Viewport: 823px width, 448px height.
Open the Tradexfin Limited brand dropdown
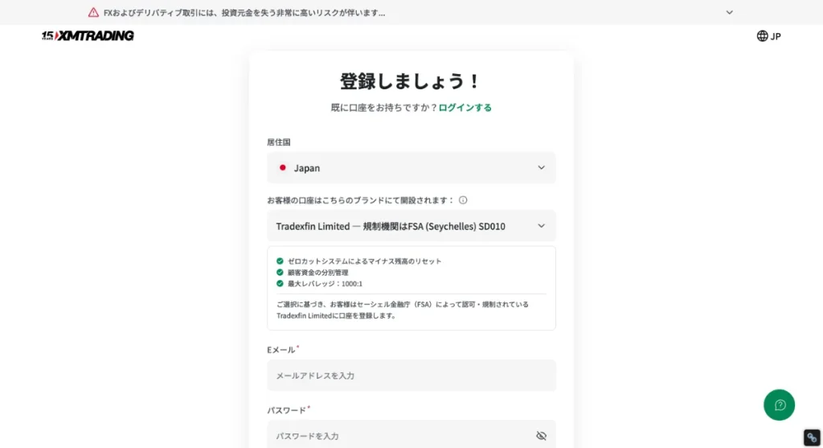tap(411, 226)
